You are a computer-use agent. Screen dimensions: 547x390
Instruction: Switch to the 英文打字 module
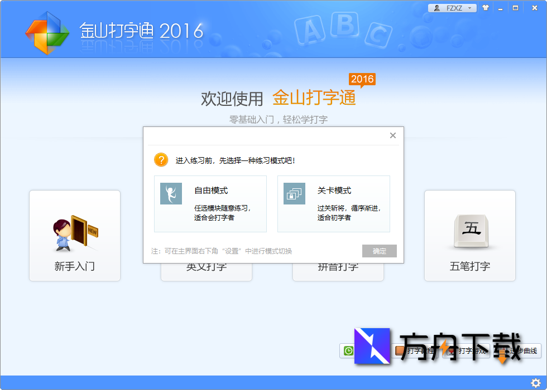tap(206, 266)
